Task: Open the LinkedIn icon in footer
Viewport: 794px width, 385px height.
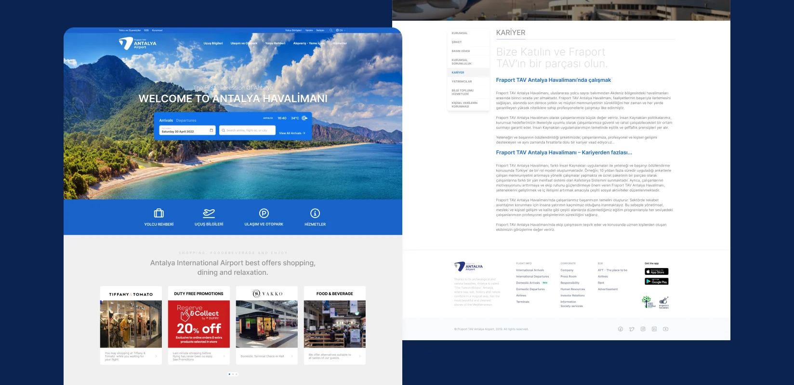Action: [x=654, y=329]
